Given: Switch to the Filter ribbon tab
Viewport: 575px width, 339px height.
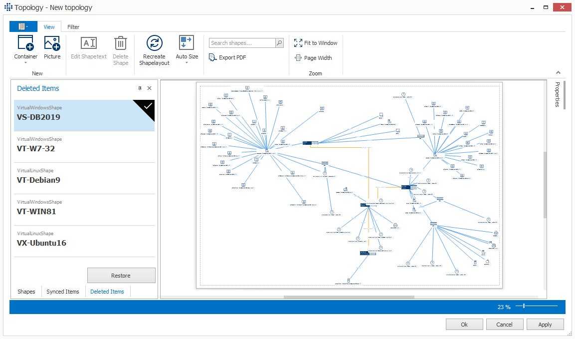Looking at the screenshot, I should (x=73, y=27).
